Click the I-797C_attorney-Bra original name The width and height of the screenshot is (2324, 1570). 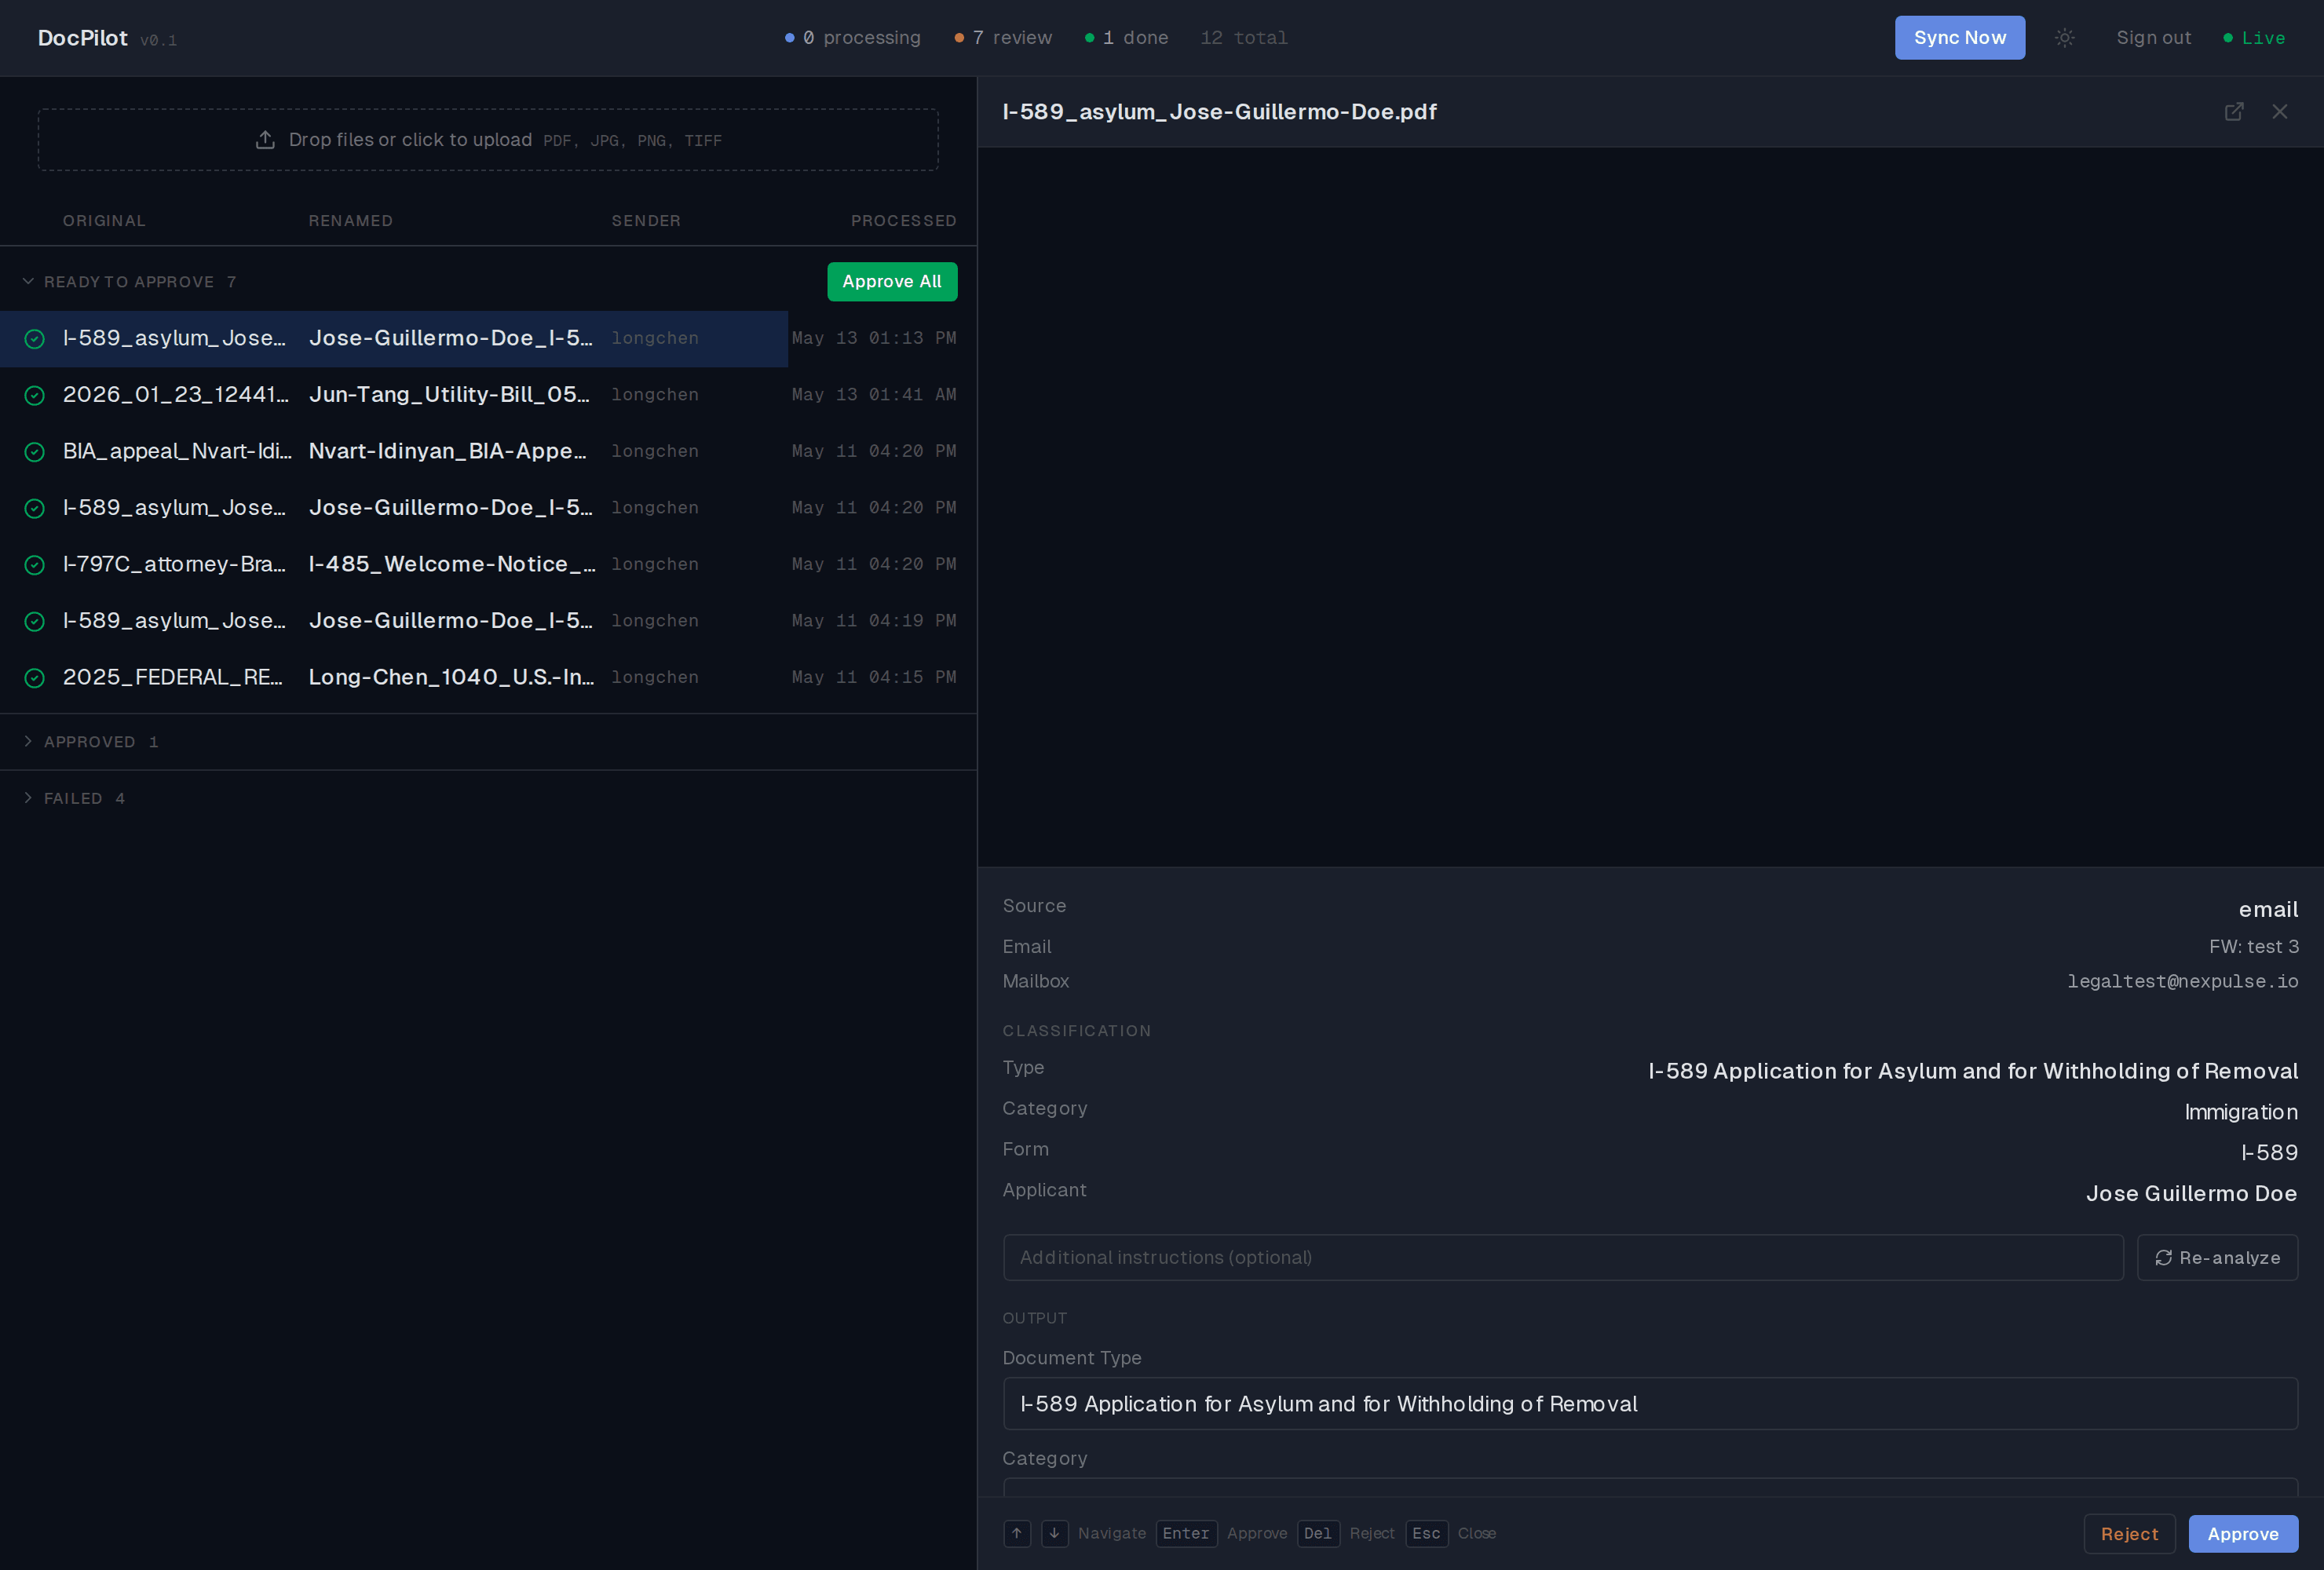[174, 564]
